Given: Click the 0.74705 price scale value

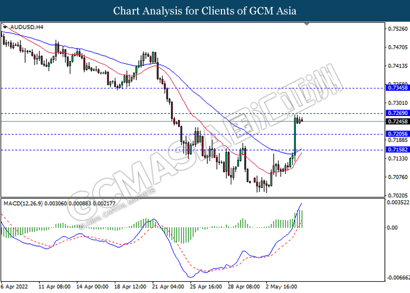Looking at the screenshot, I should [x=398, y=47].
